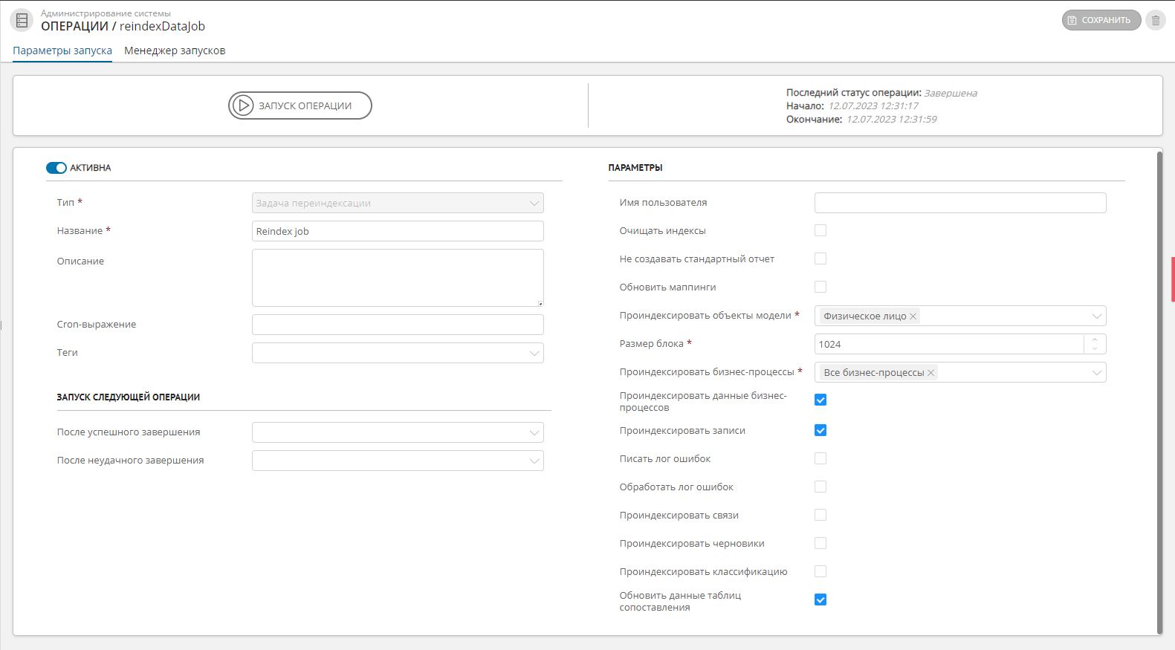Open После успешного завершения dropdown

pyautogui.click(x=398, y=432)
